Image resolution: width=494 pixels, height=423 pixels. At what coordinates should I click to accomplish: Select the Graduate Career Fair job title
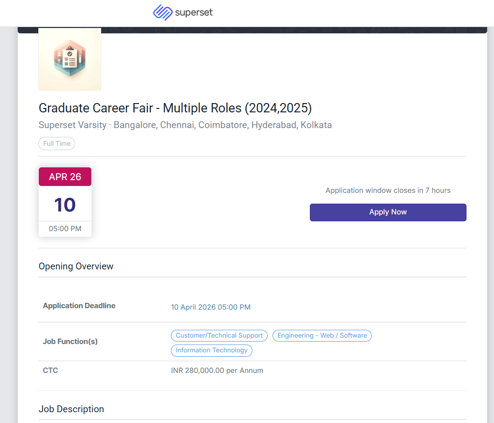coord(175,108)
